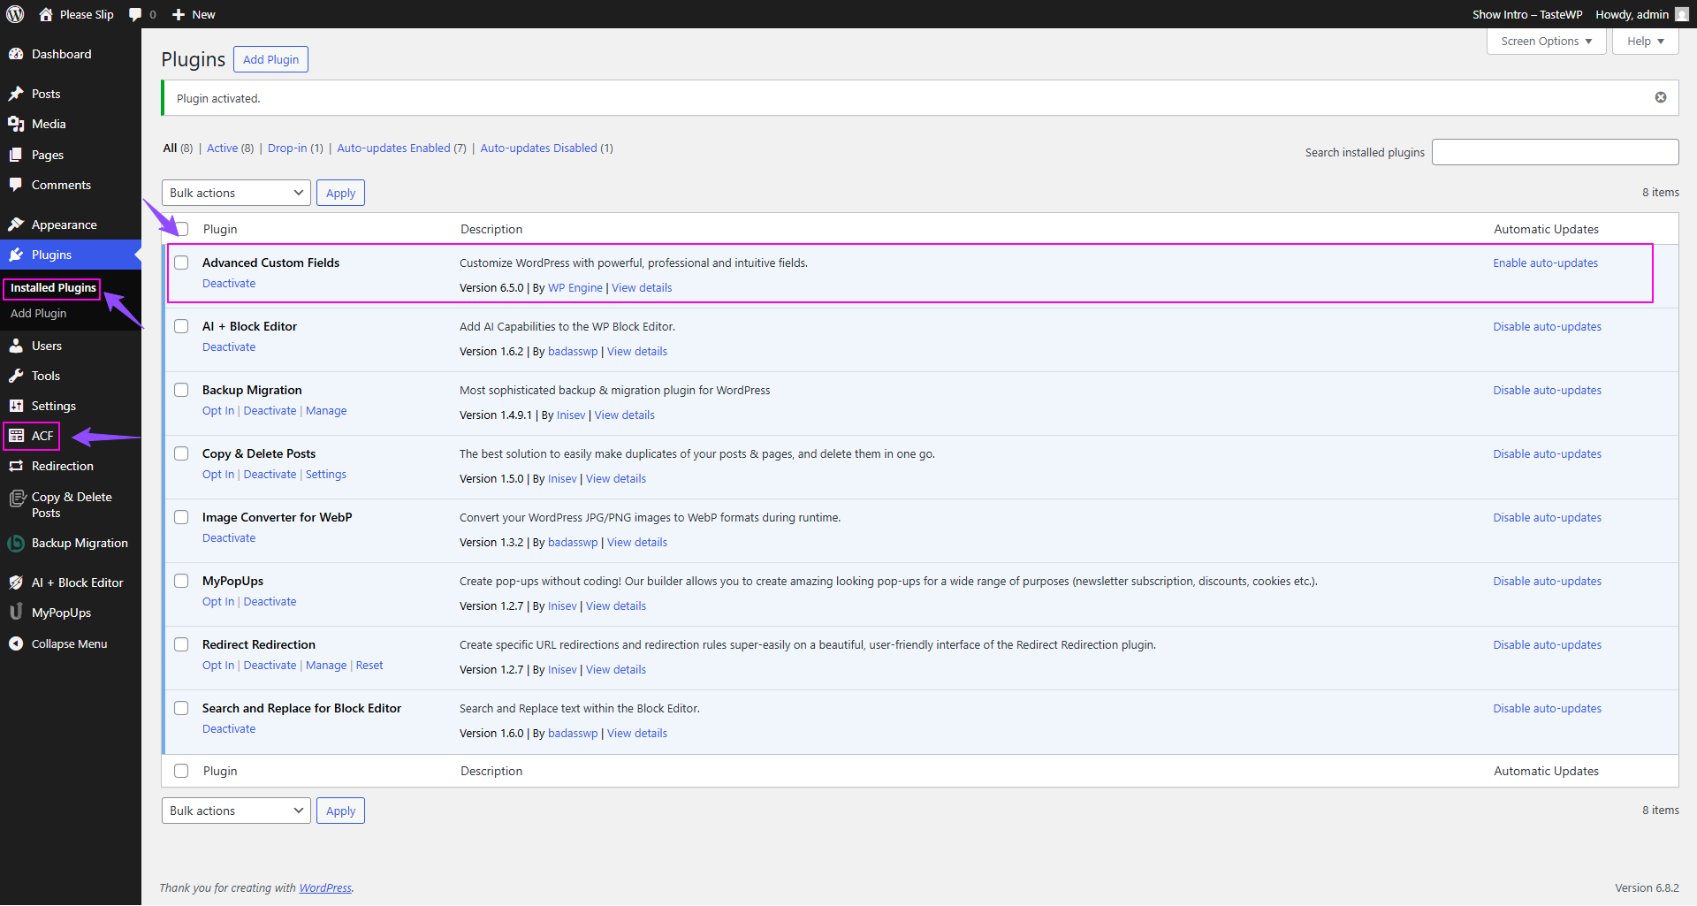The width and height of the screenshot is (1697, 906).
Task: Click Show Intro – TasteWP in admin bar
Action: pos(1526,14)
